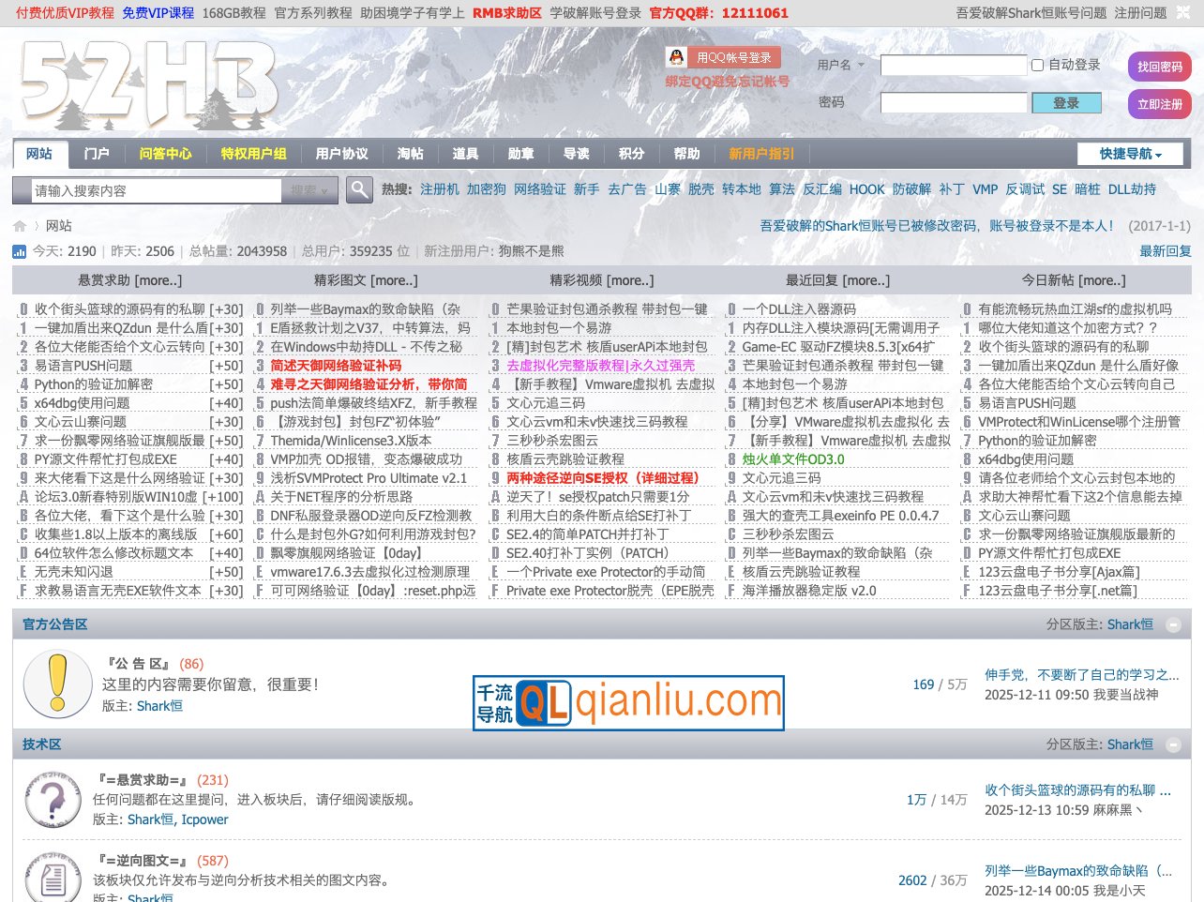Open the 快捷导航 dropdown
Screen dimensions: 1204x902
1130,154
